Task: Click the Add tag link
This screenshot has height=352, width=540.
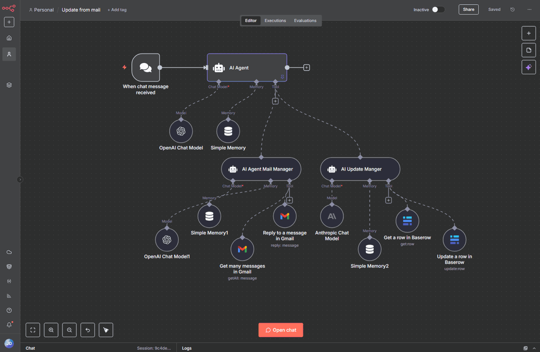Action: point(117,10)
